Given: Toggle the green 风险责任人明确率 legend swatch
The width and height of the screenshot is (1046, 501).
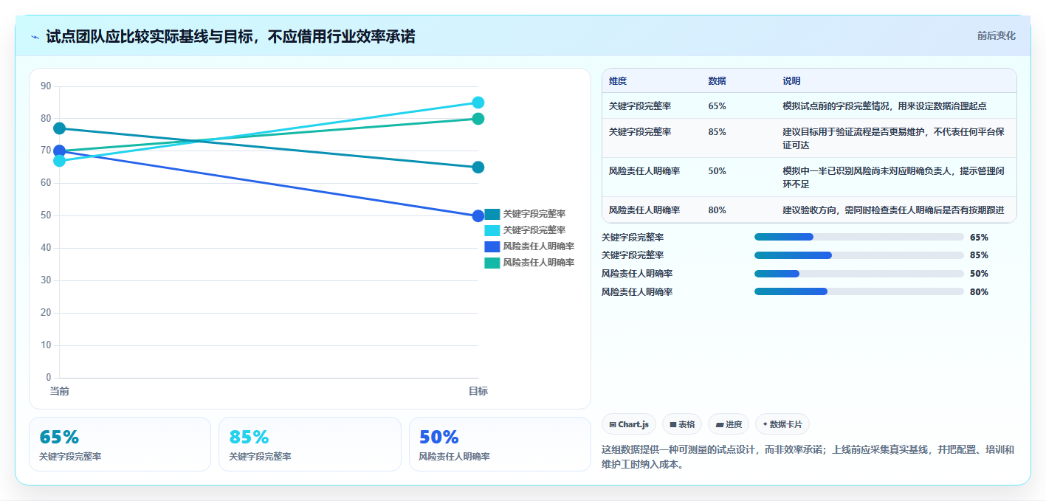Looking at the screenshot, I should 492,263.
